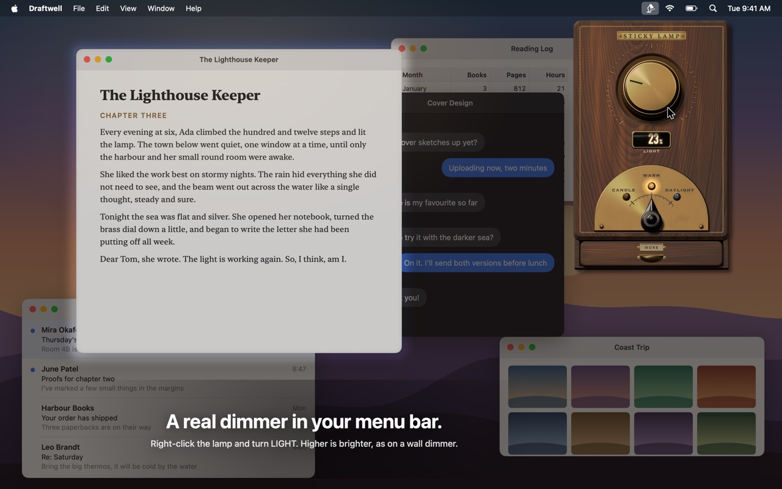
Task: Click the Books column header in Reading Log
Action: coord(477,75)
